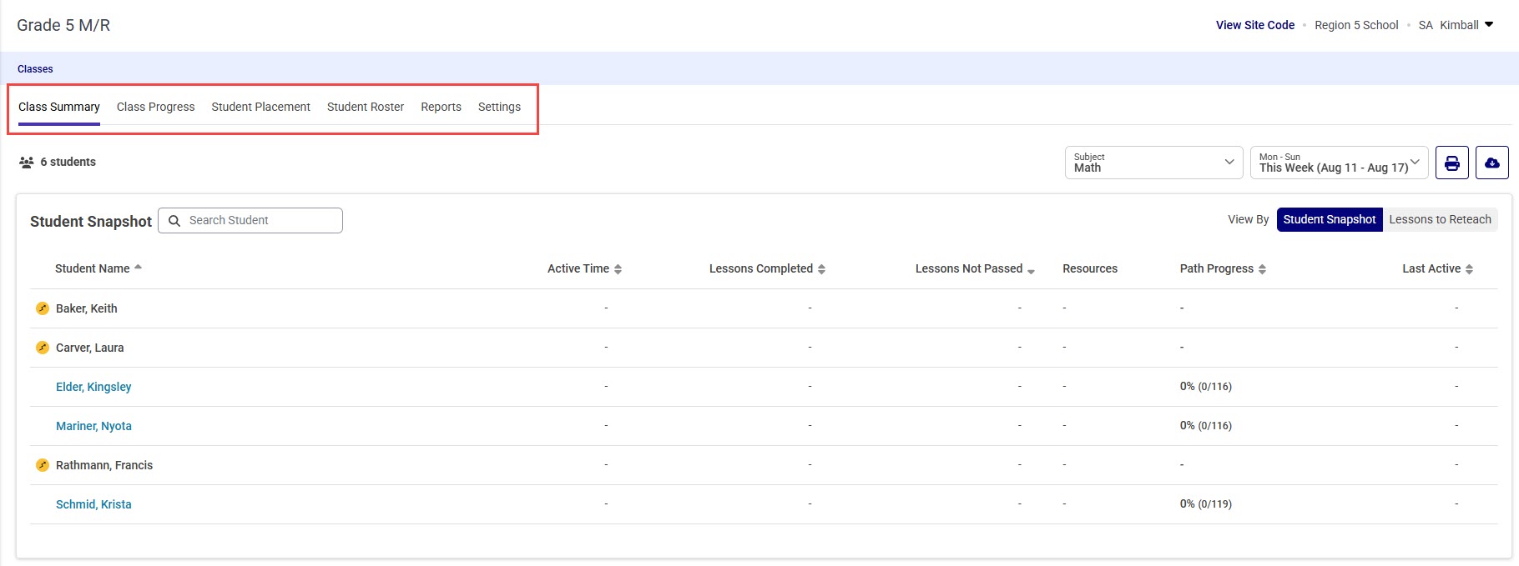Open the Subject Math dropdown
The height and width of the screenshot is (566, 1519).
pos(1153,163)
